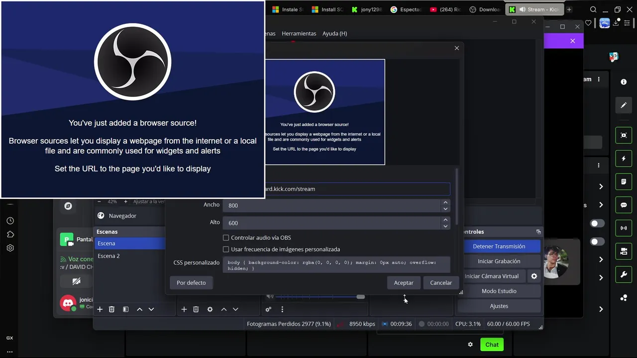Open Ajustes in OBS controls
Screen dimensions: 637x358
(x=499, y=306)
